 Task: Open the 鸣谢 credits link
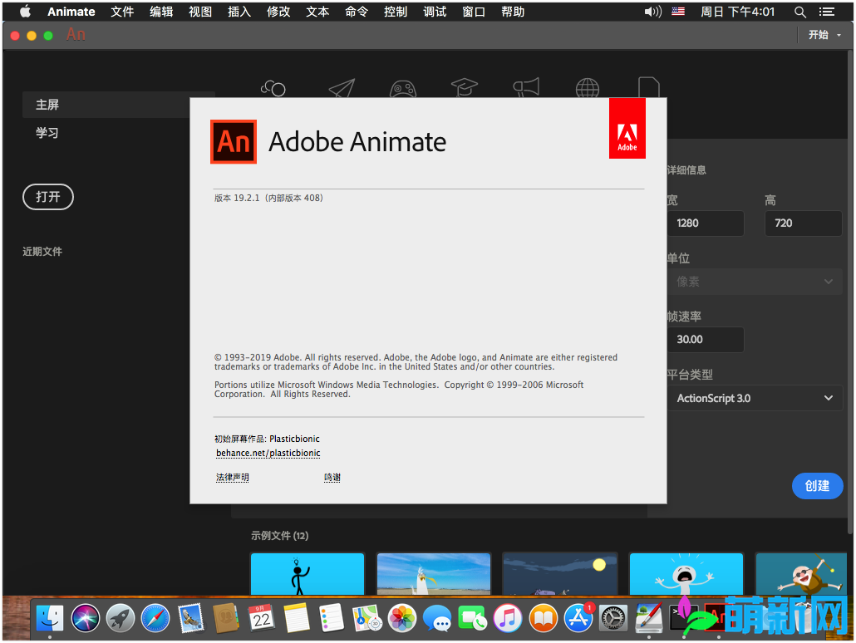coord(332,478)
